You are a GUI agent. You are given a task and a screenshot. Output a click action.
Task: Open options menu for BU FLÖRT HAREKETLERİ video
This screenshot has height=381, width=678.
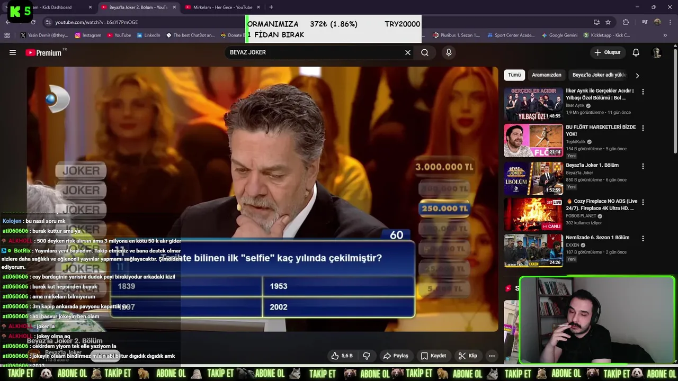pos(643,128)
